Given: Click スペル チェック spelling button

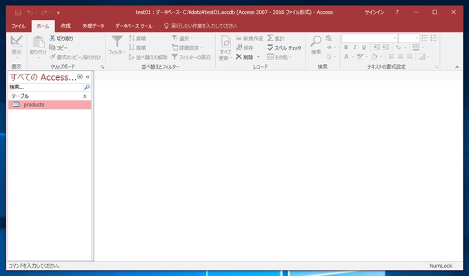Looking at the screenshot, I should pyautogui.click(x=284, y=47).
